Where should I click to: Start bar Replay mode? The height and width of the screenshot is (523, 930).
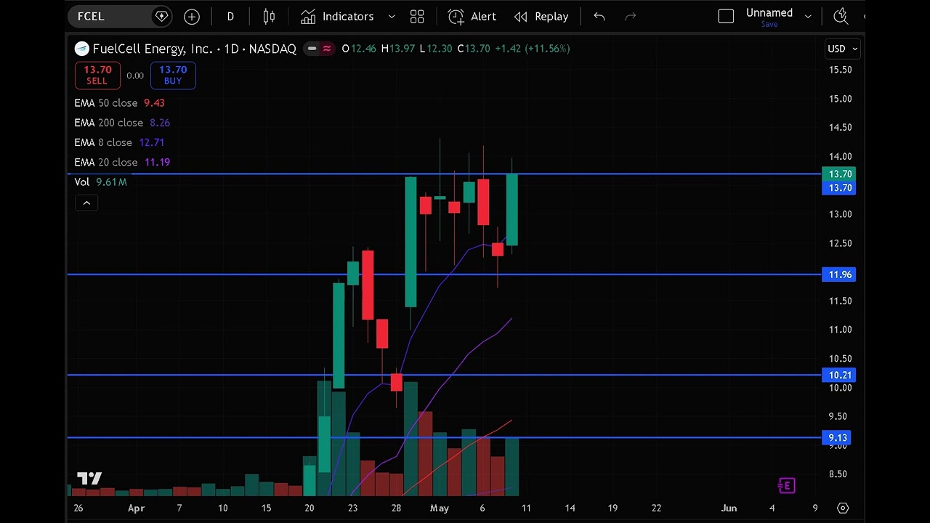tap(541, 16)
